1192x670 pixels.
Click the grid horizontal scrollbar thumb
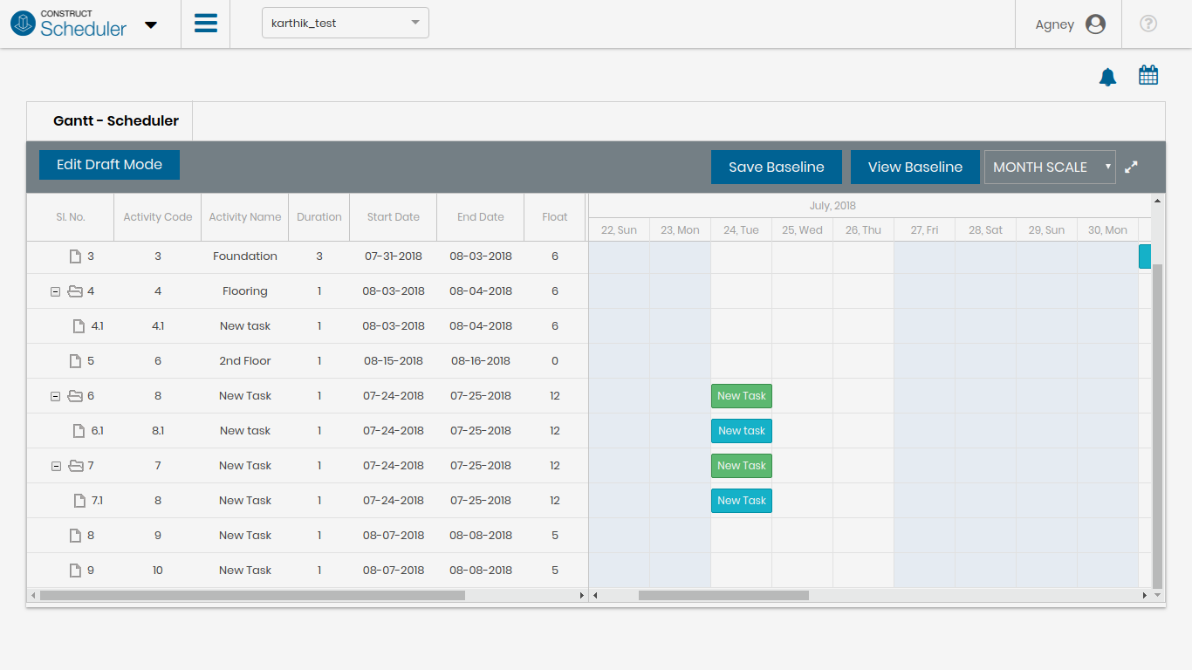[x=252, y=596]
